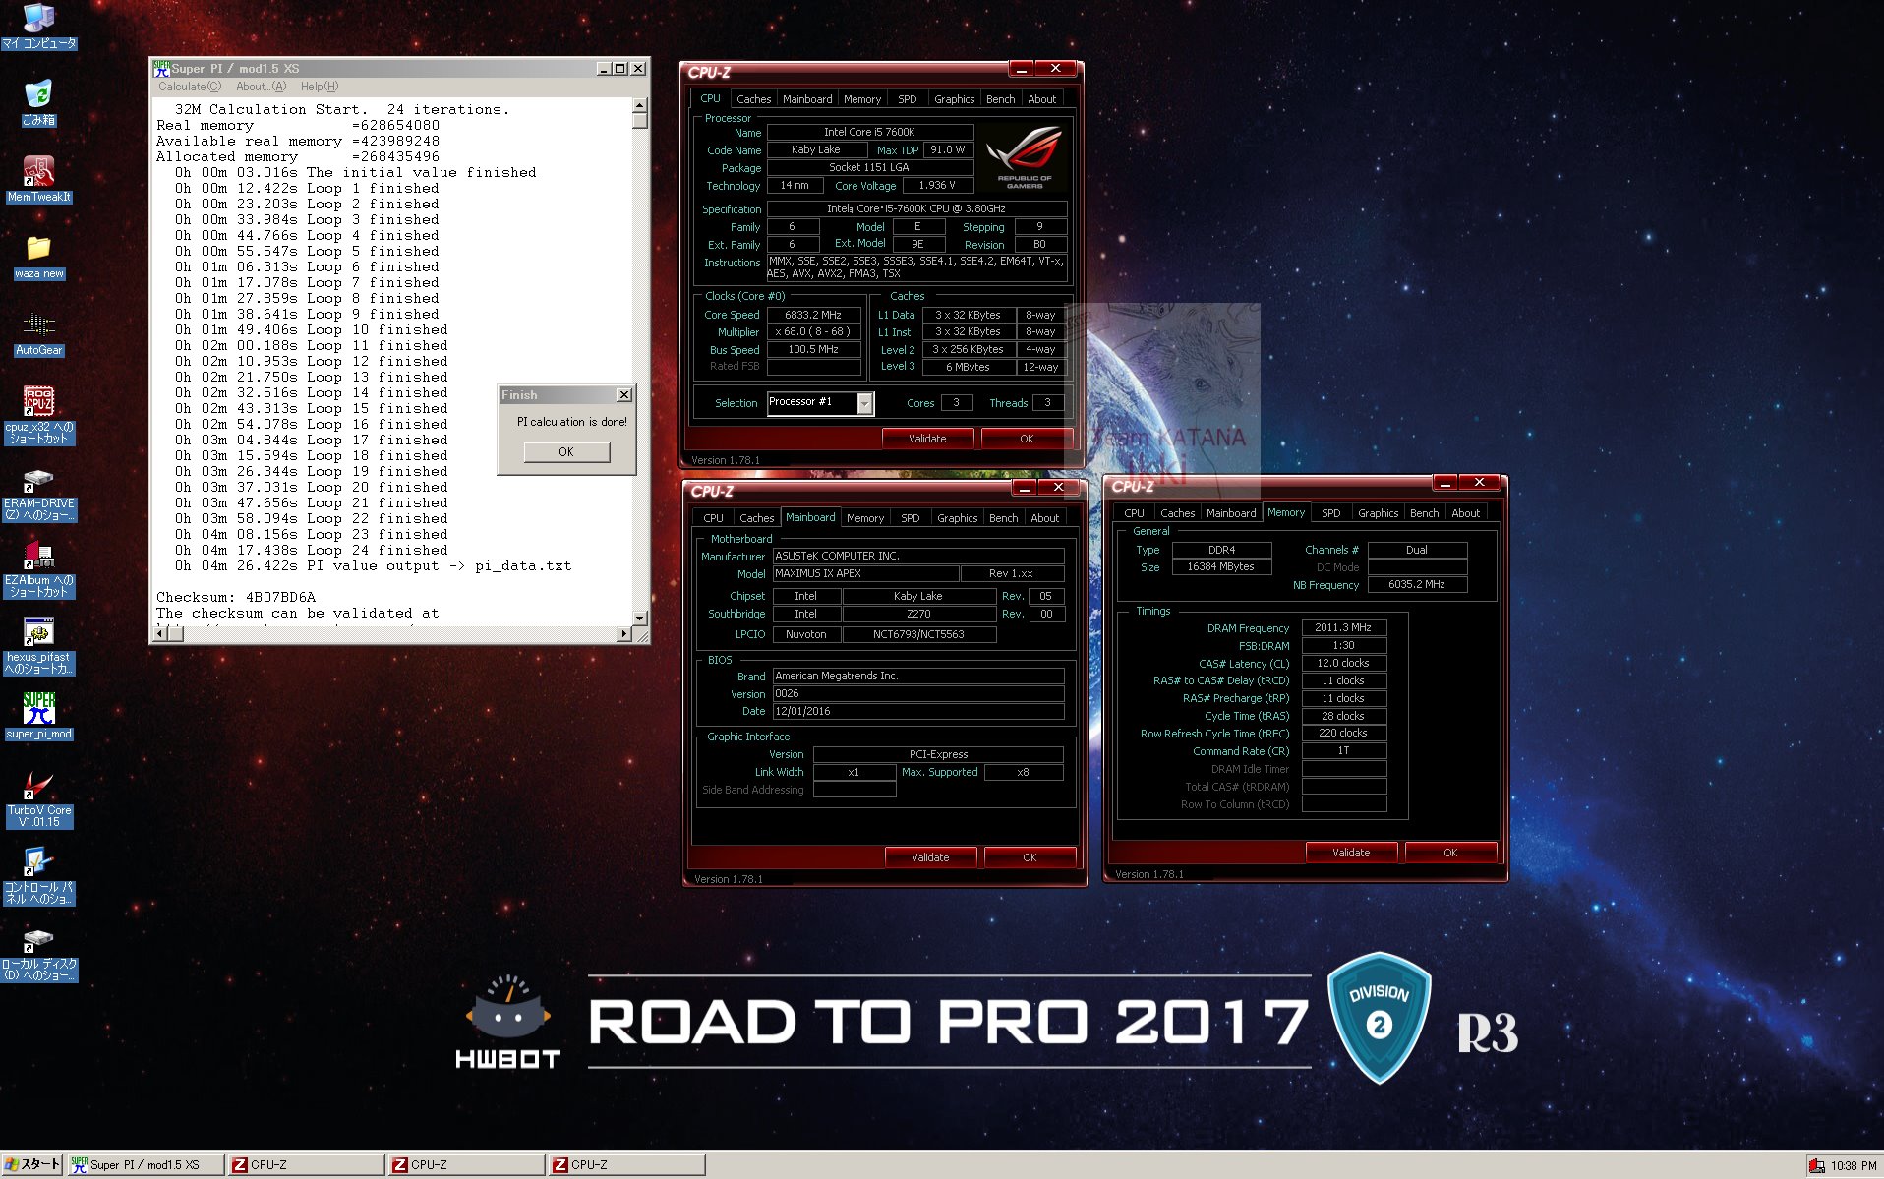Click OK in top CPU-Z CPU window

[1027, 439]
